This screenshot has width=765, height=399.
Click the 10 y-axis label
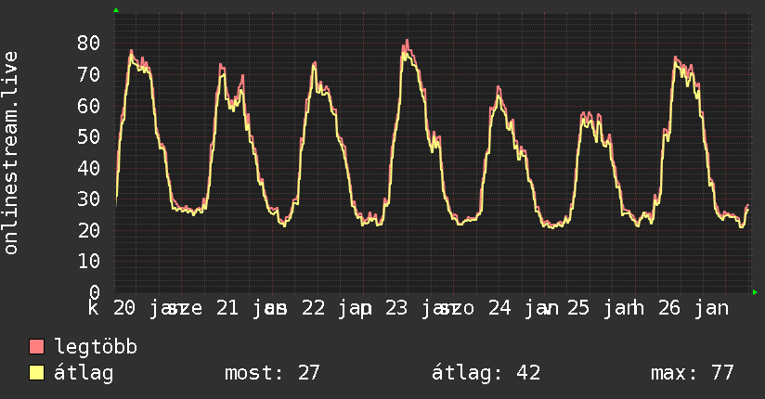click(89, 262)
